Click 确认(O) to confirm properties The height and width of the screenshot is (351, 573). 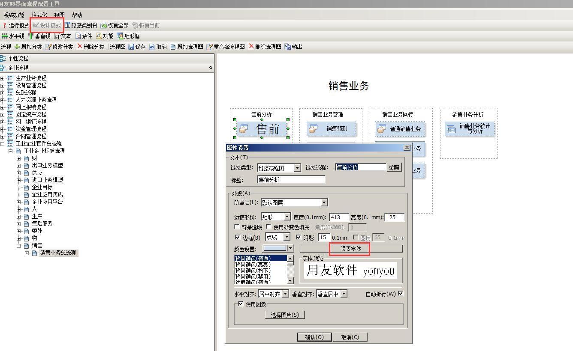pyautogui.click(x=314, y=337)
